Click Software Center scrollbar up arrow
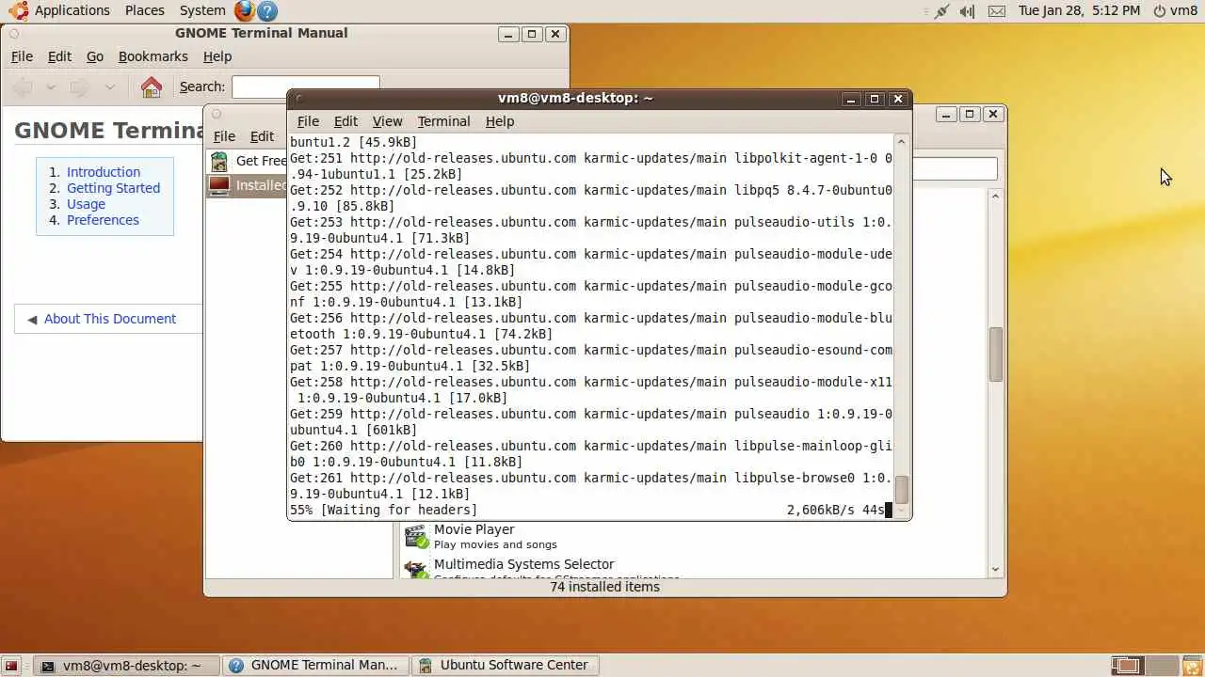This screenshot has height=677, width=1205. [x=996, y=196]
